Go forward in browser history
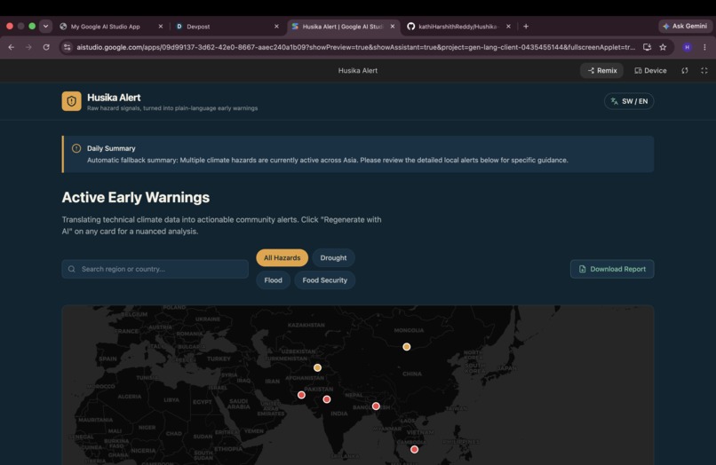The width and height of the screenshot is (716, 465). tap(28, 47)
